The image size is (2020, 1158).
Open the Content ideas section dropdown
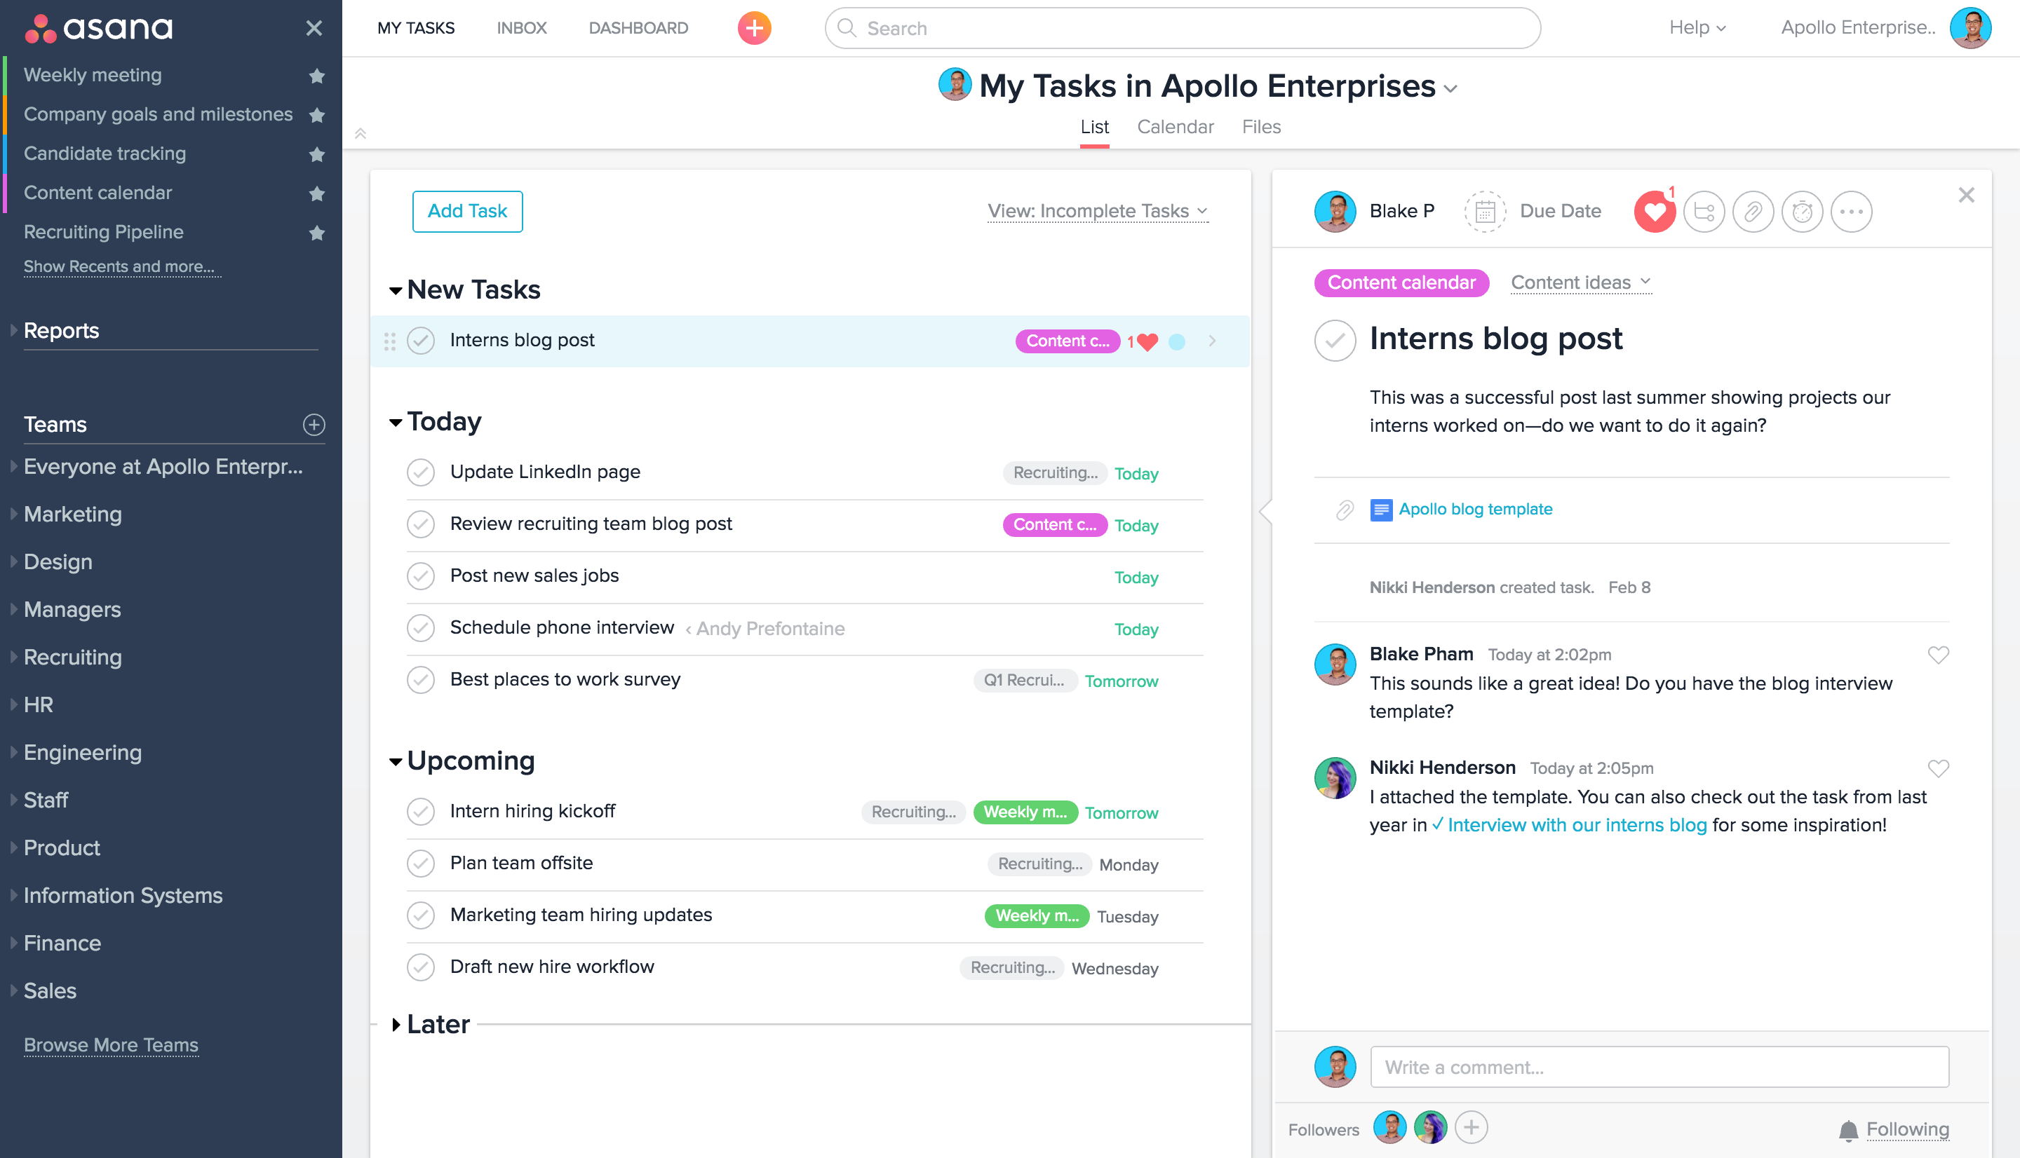pos(1581,282)
